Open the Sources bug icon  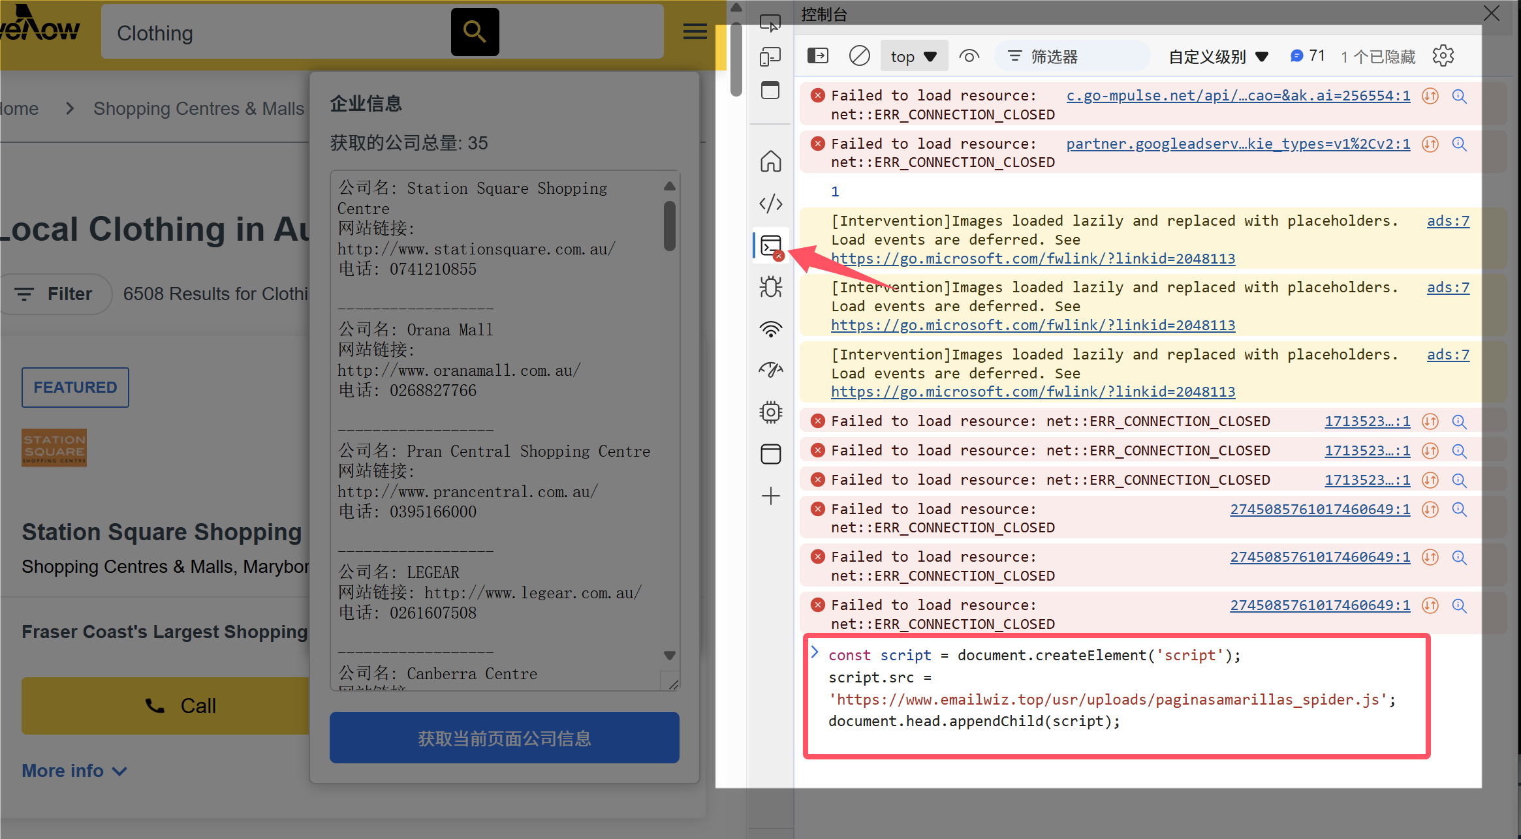pyautogui.click(x=770, y=287)
